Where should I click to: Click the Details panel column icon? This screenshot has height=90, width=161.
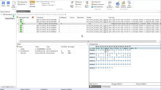[x=17, y=46]
